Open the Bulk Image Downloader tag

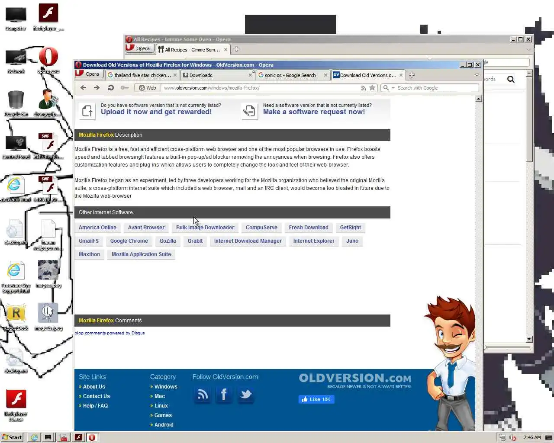(205, 228)
